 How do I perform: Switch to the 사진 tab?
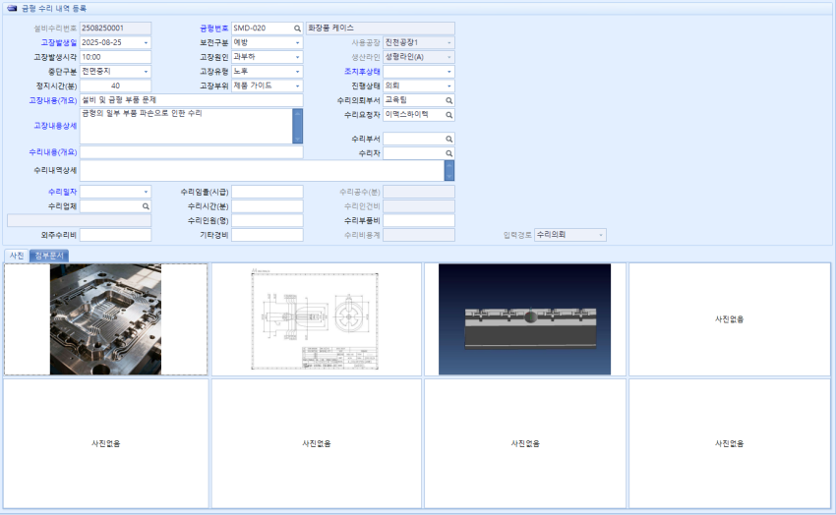point(16,256)
